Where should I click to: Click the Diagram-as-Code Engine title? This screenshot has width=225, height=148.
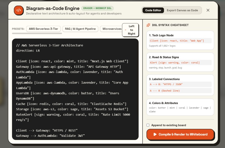53,8
